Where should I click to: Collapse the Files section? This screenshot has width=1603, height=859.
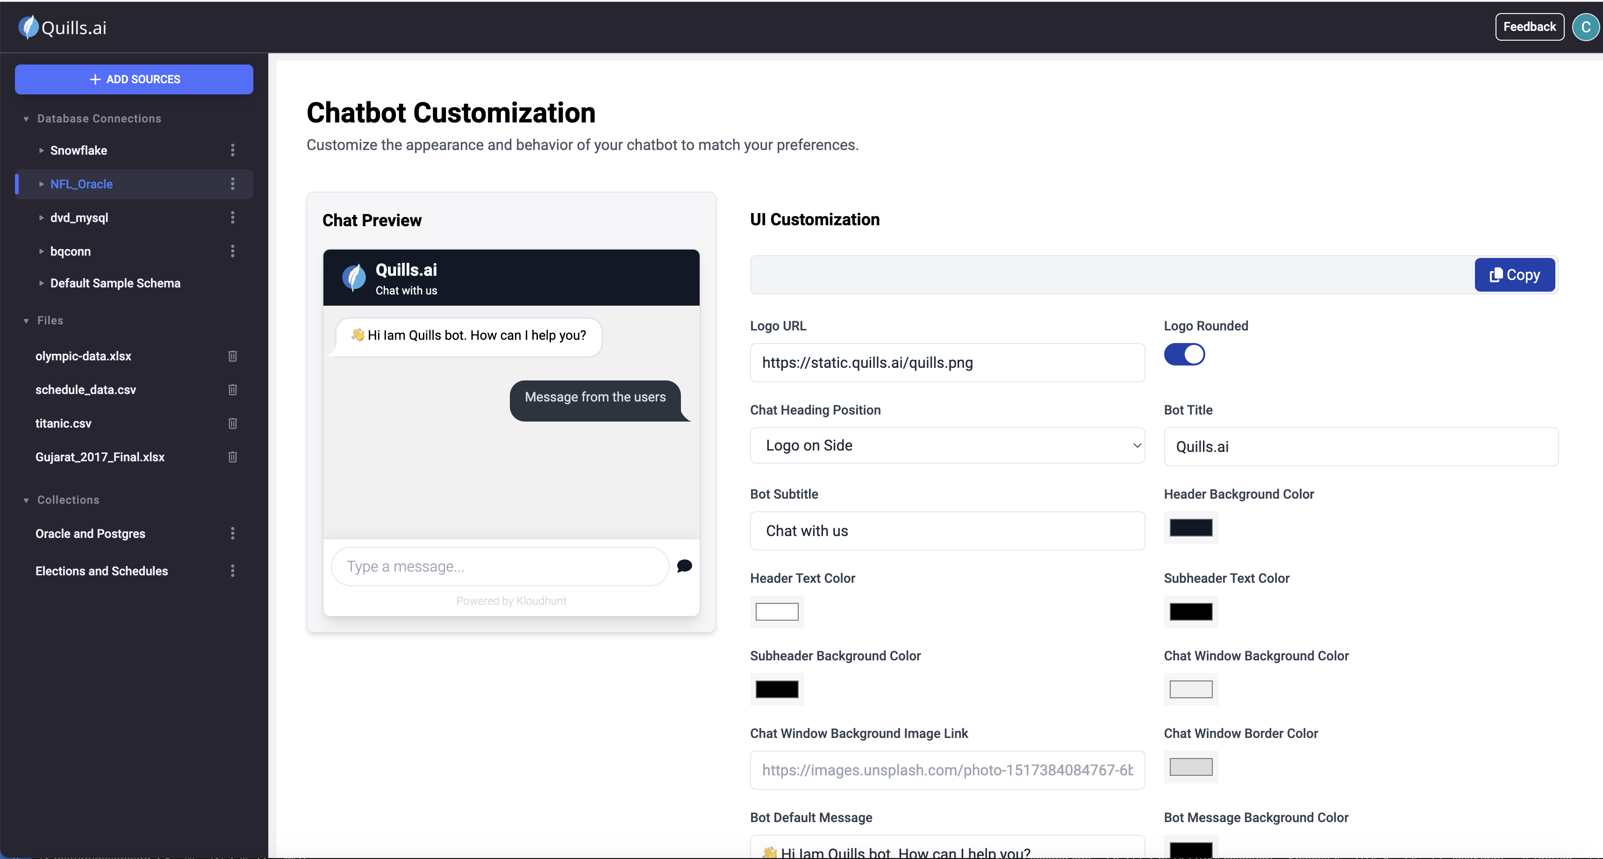pyautogui.click(x=26, y=321)
